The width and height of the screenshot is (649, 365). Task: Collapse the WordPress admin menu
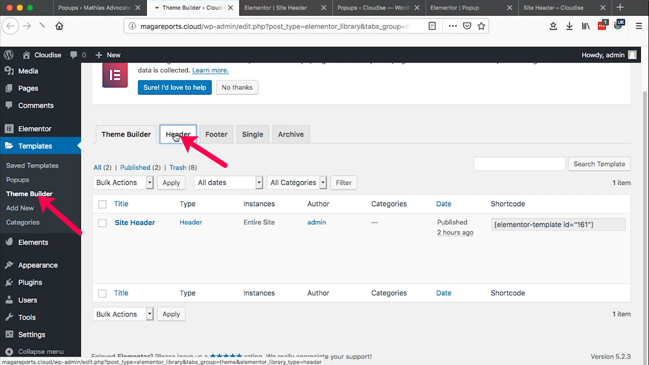pos(35,352)
